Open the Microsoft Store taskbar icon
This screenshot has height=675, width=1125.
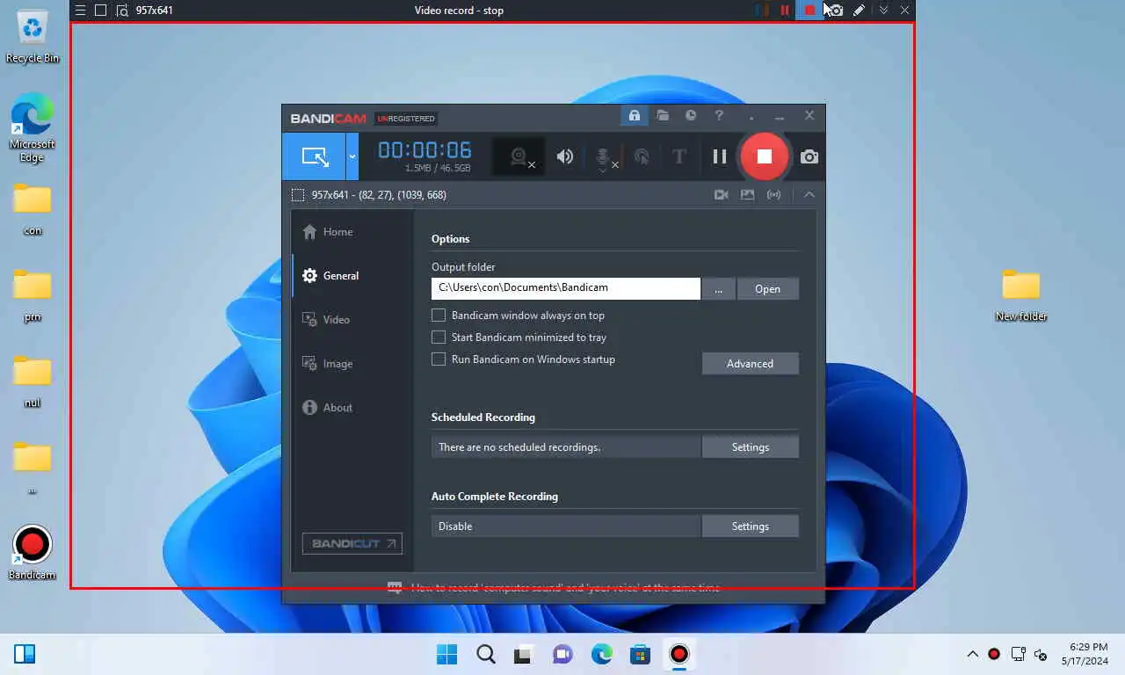[x=640, y=654]
